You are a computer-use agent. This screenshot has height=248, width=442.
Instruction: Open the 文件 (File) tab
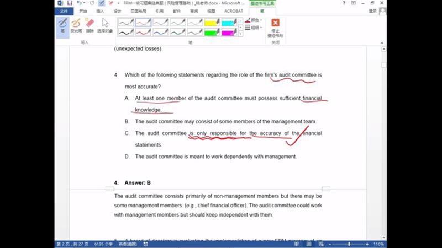pos(64,10)
